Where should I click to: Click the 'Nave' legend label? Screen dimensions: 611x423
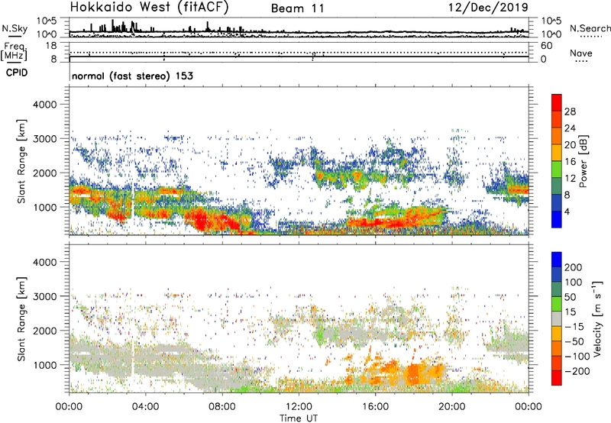(x=581, y=53)
